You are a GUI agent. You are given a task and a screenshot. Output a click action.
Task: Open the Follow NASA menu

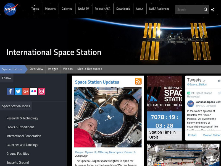pyautogui.click(x=102, y=9)
